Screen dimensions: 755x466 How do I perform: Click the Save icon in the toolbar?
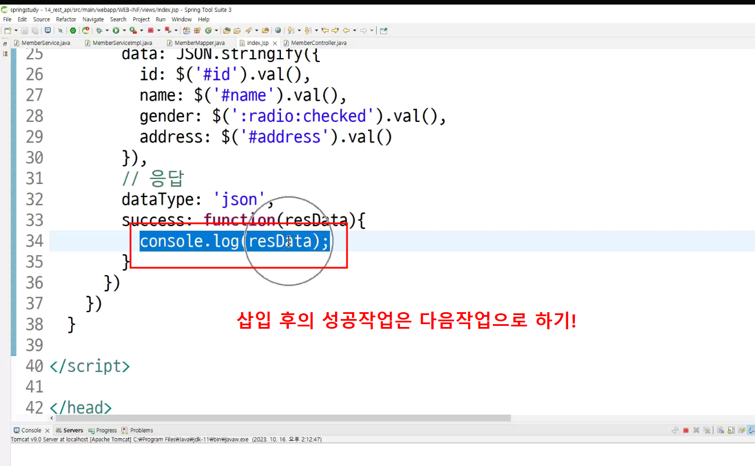tap(25, 31)
